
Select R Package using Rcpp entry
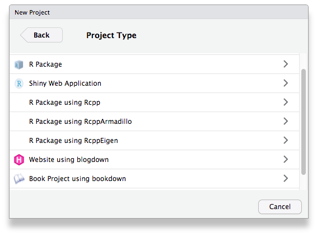[154, 103]
